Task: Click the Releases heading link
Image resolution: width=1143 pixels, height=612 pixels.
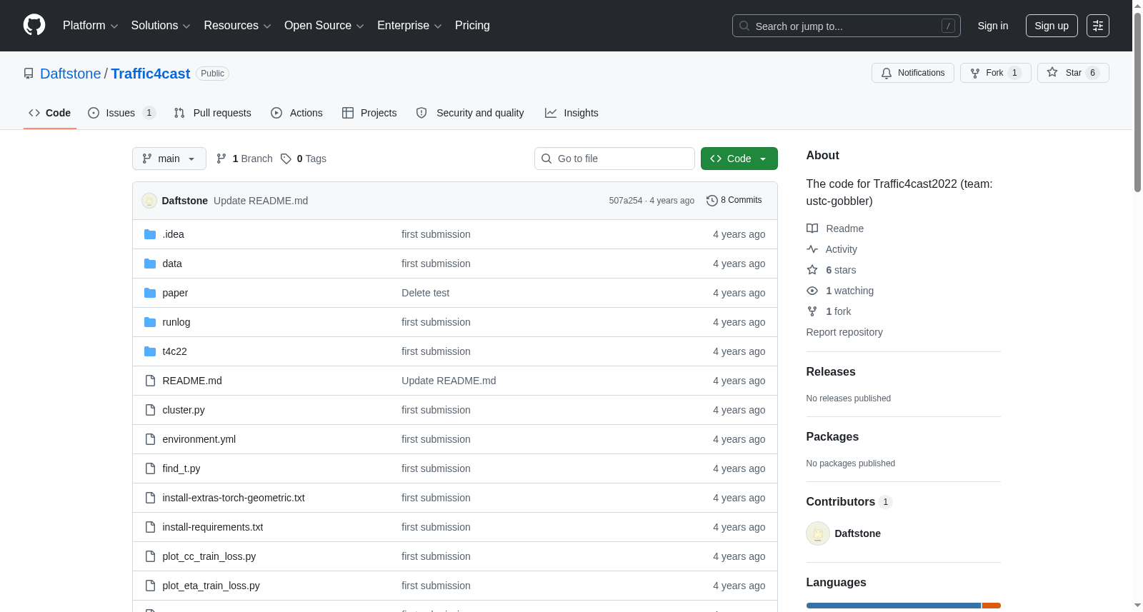Action: tap(831, 372)
